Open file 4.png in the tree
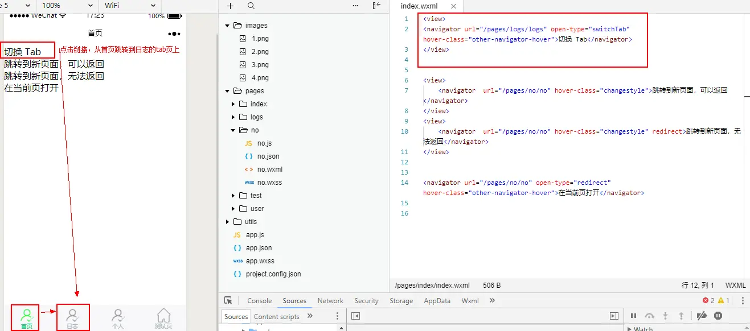Screen dimensions: 750x331 [260, 78]
